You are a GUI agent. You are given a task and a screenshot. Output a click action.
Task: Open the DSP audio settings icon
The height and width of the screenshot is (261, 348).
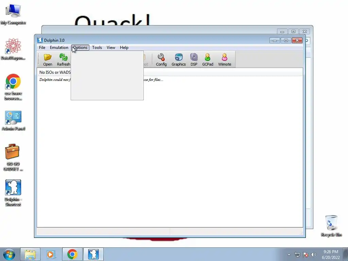(194, 60)
